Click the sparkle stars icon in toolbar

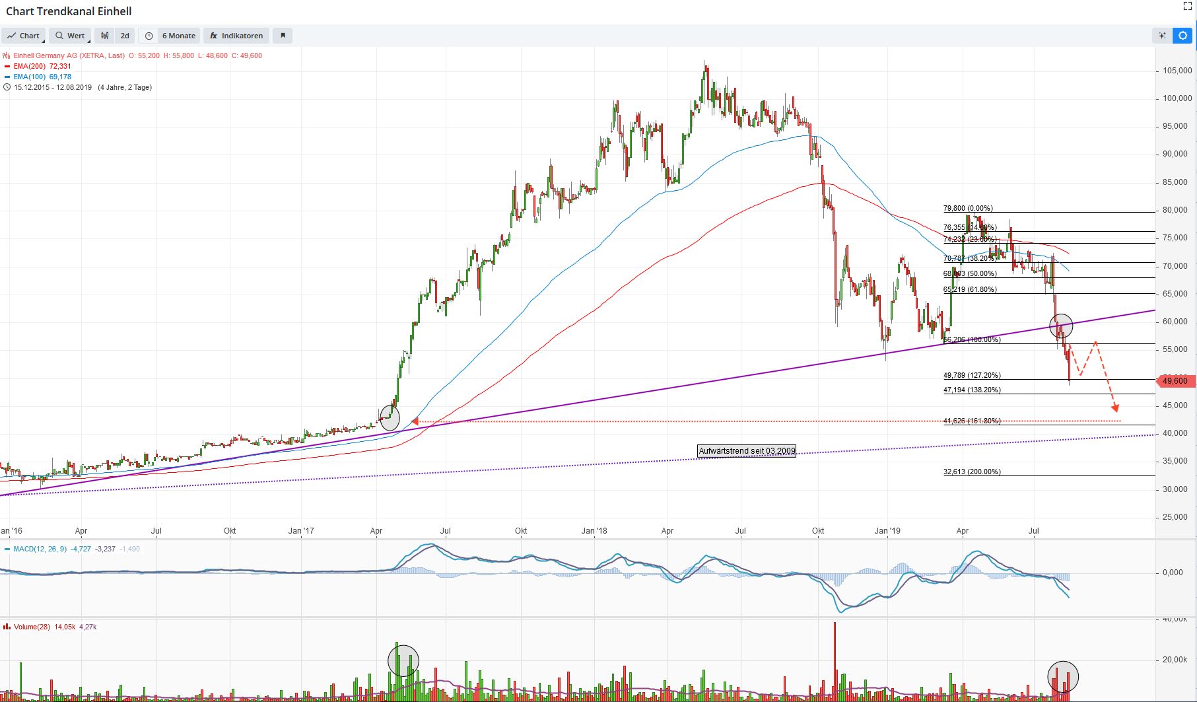pos(1162,36)
